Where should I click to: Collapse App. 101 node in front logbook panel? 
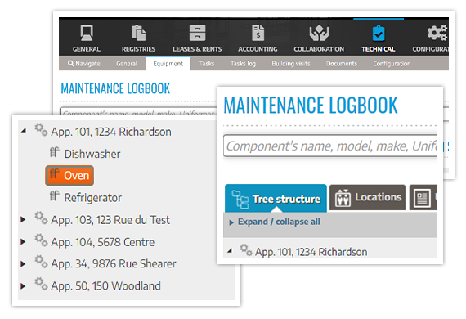pos(230,251)
